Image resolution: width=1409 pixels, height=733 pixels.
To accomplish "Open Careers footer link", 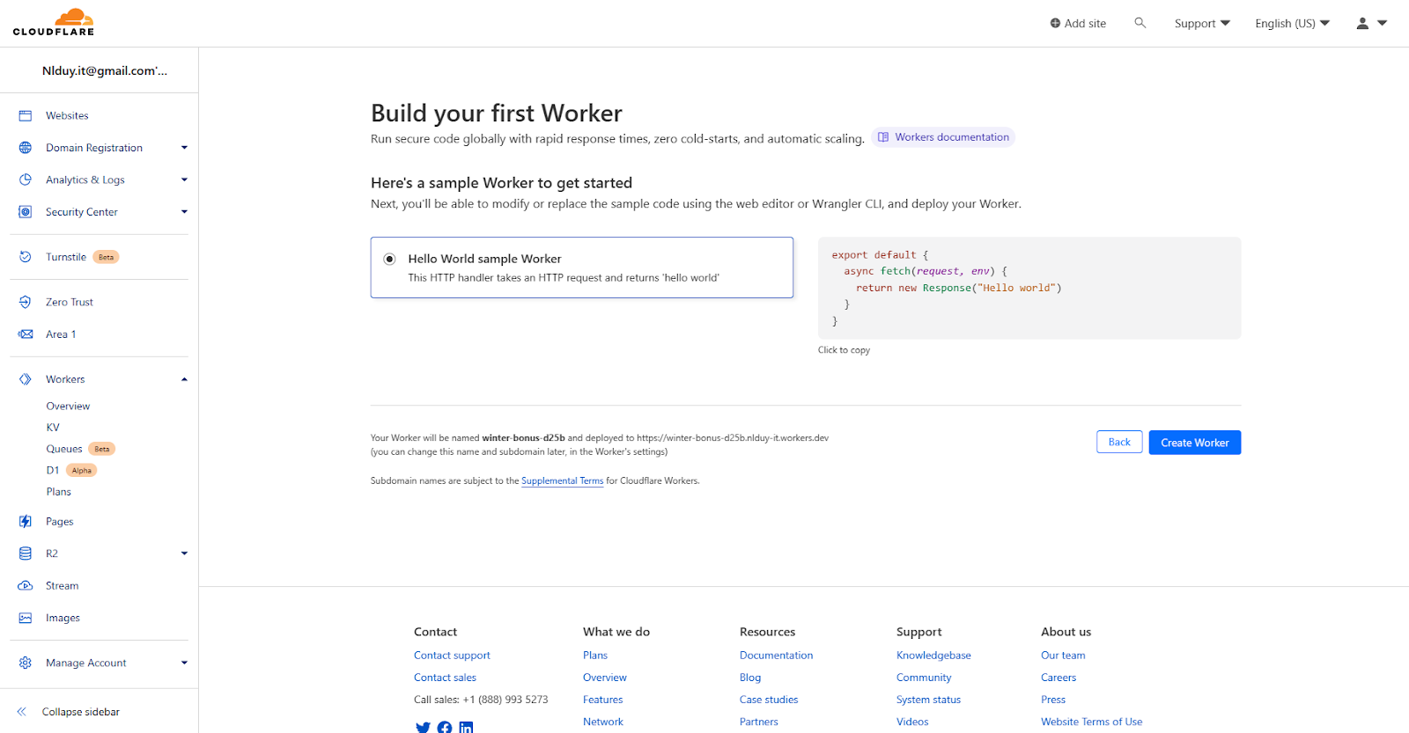I will (1059, 678).
